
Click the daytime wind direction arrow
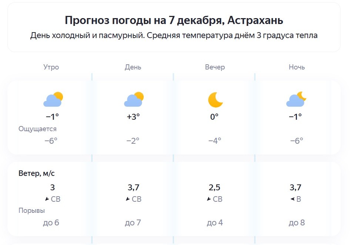coord(128,199)
